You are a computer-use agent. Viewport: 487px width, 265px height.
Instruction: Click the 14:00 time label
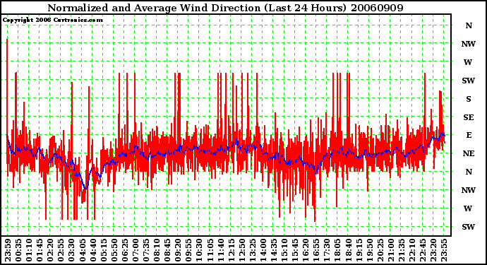pos(263,250)
